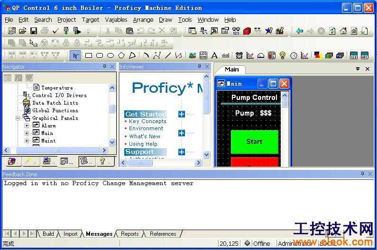The image size is (377, 250).
Task: Close the Navigator panel
Action: [x=112, y=66]
